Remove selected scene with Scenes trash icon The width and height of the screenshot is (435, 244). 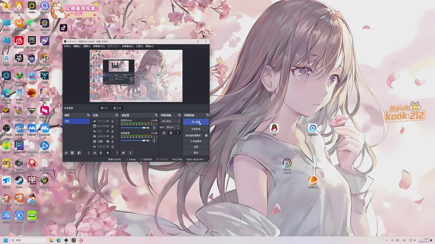(x=72, y=153)
